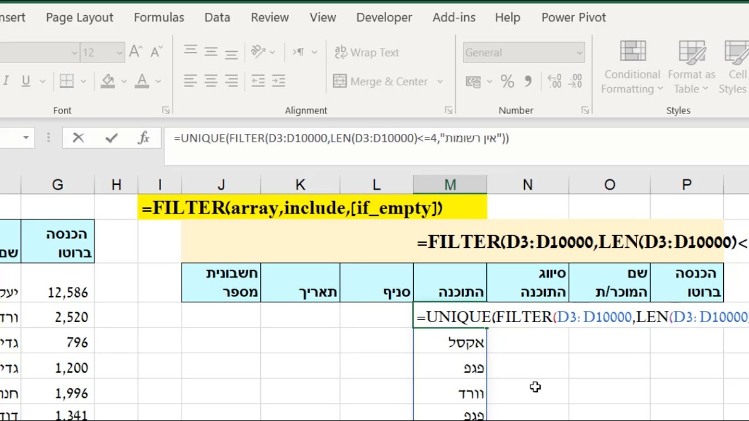
Task: Apply font color A
Action: point(142,81)
